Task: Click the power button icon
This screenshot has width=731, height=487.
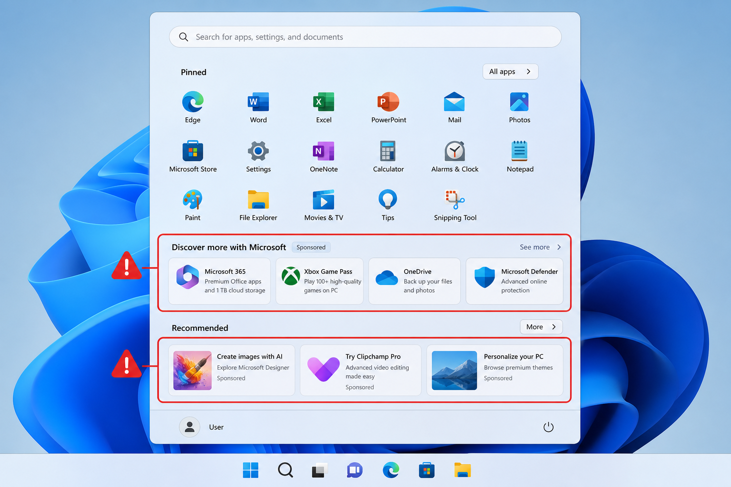Action: [548, 427]
